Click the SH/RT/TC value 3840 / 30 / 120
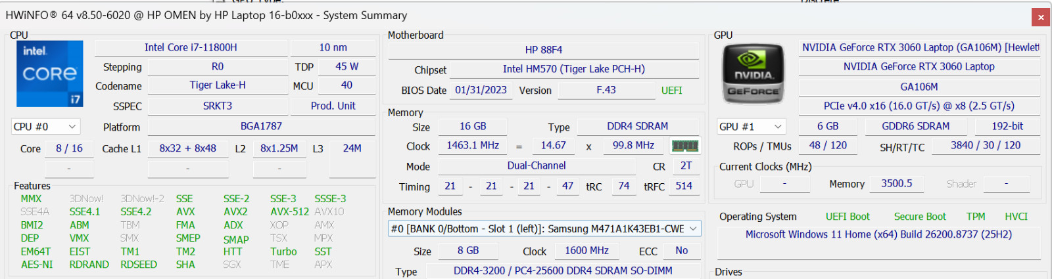1052x279 pixels. click(986, 146)
